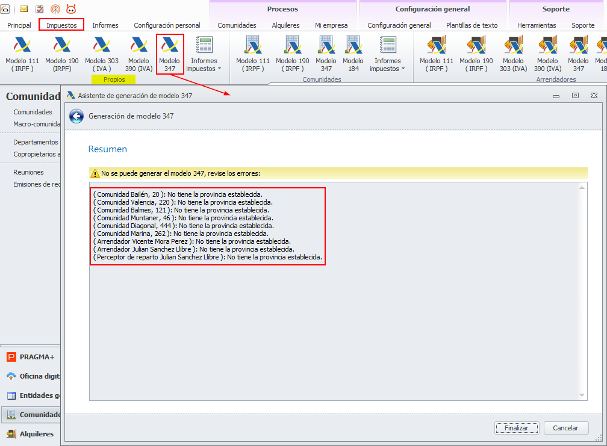Image resolution: width=607 pixels, height=446 pixels.
Task: Open Modelo 390 (IVA) in Propios group
Action: pyautogui.click(x=139, y=54)
